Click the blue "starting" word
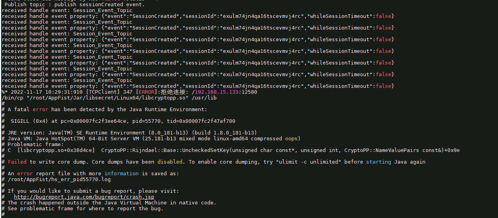The height and width of the screenshot is (218, 498). click(378, 162)
